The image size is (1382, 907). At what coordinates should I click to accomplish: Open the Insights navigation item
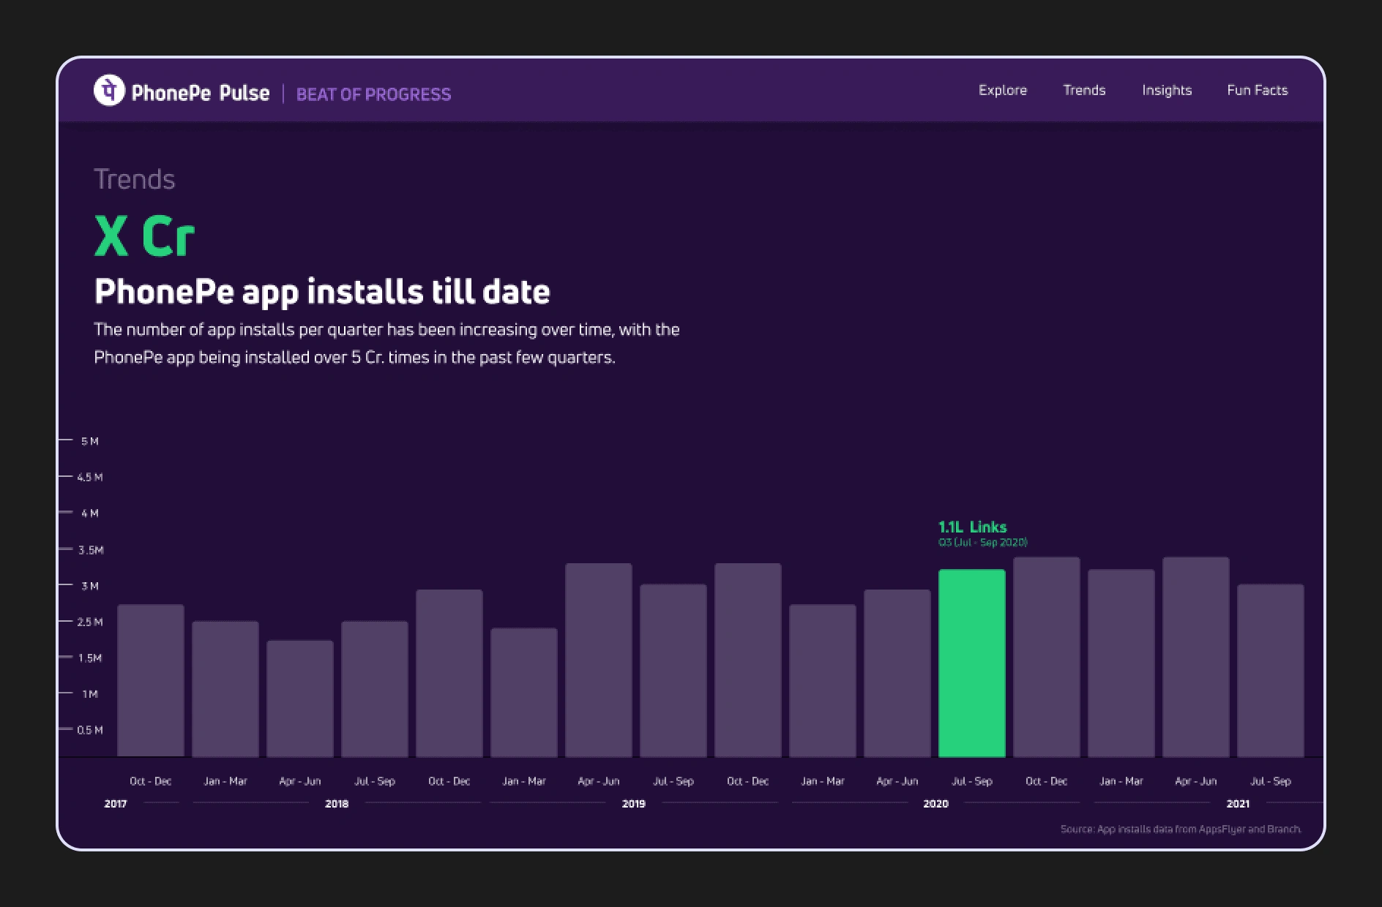1167,91
